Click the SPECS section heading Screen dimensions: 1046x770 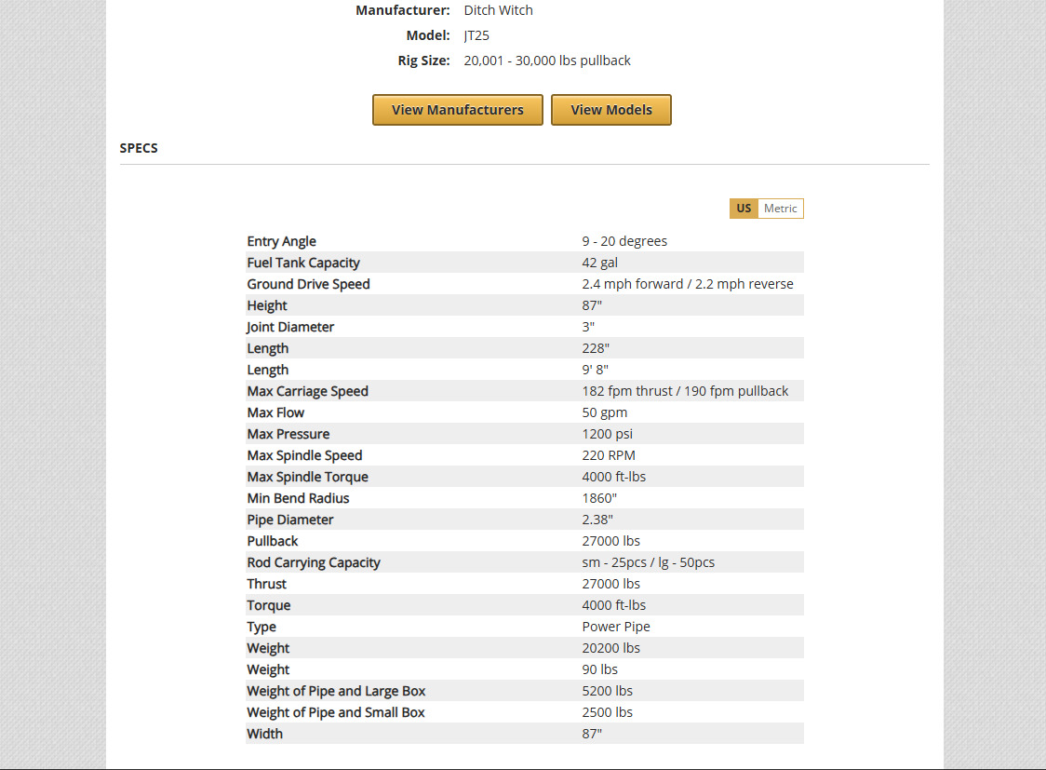pyautogui.click(x=139, y=148)
